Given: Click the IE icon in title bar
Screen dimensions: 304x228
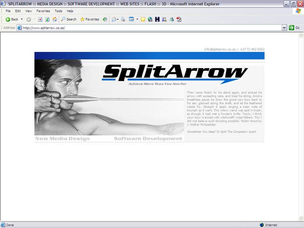Looking at the screenshot, I should 3,4.
